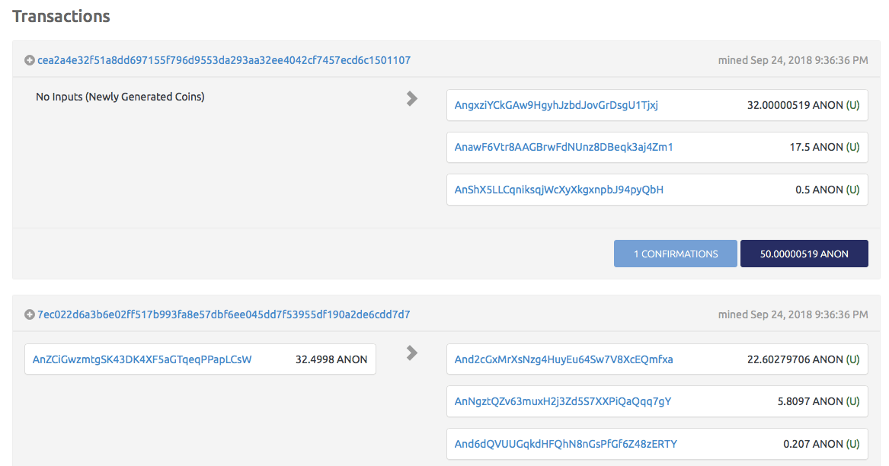This screenshot has height=466, width=889.
Task: Click unspent (U) marker beside 17.5 ANON
Action: pyautogui.click(x=852, y=147)
